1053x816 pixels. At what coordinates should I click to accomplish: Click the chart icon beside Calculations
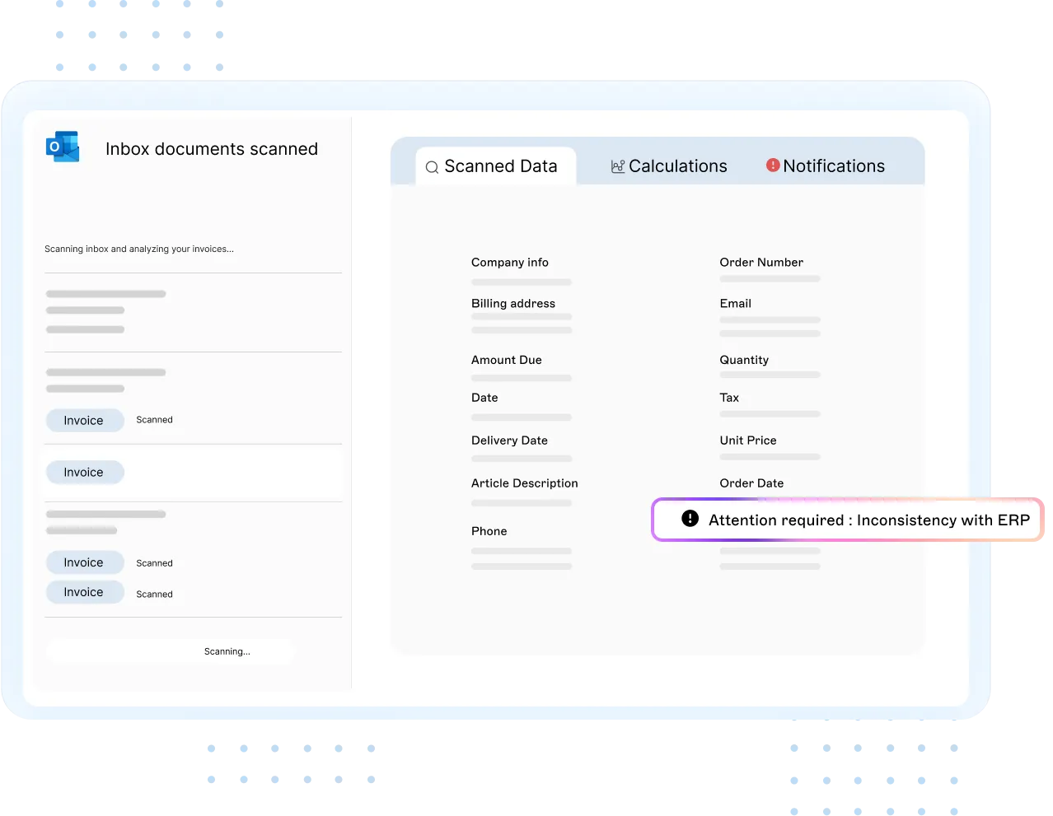tap(618, 166)
